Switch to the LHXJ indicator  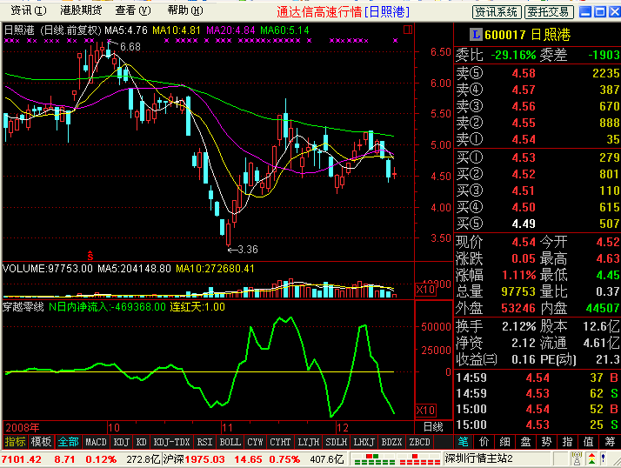(364, 442)
